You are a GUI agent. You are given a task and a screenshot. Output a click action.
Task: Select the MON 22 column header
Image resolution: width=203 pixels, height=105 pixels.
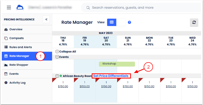point(149,41)
